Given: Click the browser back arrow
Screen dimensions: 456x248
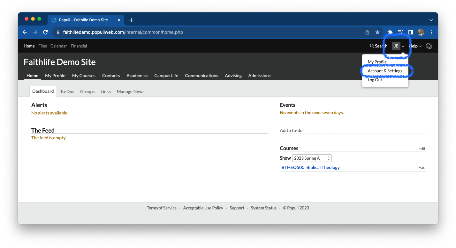Looking at the screenshot, I should [25, 32].
